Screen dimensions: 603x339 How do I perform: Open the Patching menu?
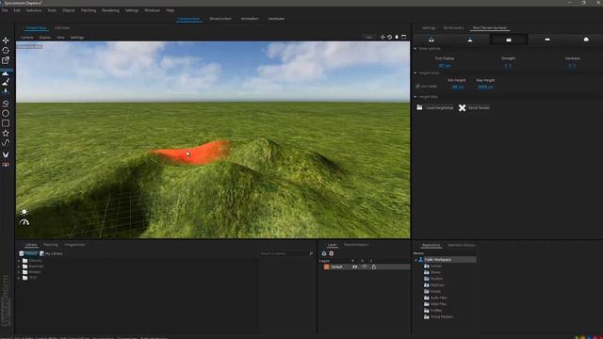(89, 10)
